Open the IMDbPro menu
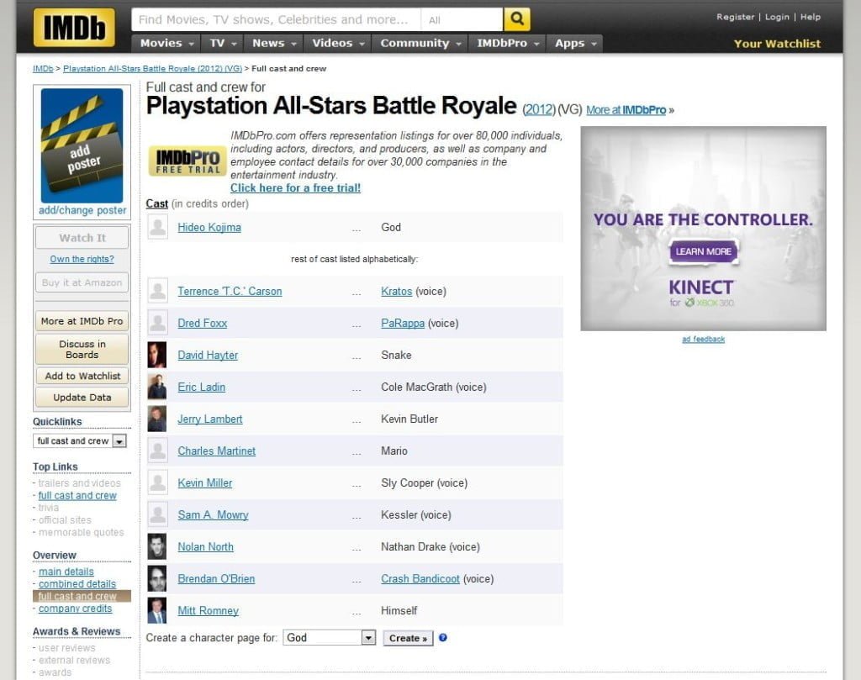The height and width of the screenshot is (680, 861). [x=507, y=44]
